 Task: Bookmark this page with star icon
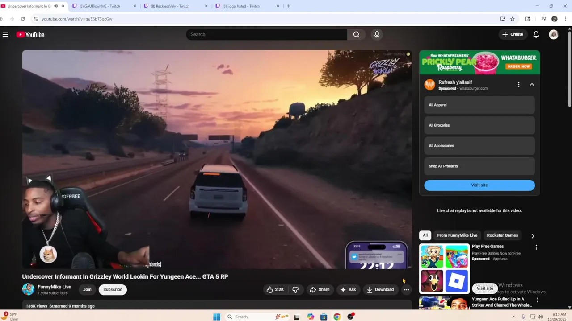click(512, 19)
